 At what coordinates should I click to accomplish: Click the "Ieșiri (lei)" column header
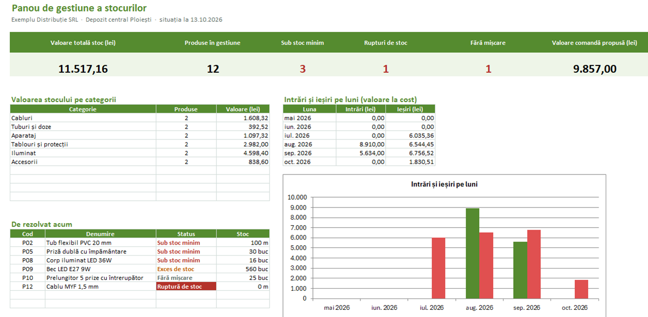[x=410, y=109]
